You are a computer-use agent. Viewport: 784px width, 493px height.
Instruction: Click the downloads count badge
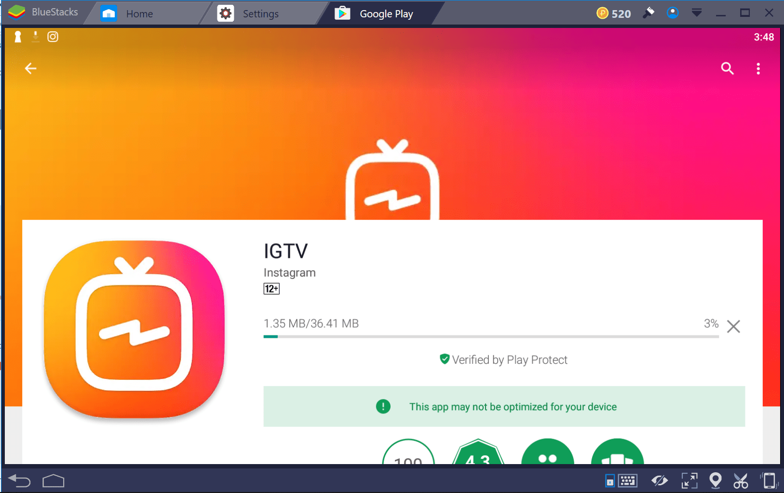click(408, 452)
